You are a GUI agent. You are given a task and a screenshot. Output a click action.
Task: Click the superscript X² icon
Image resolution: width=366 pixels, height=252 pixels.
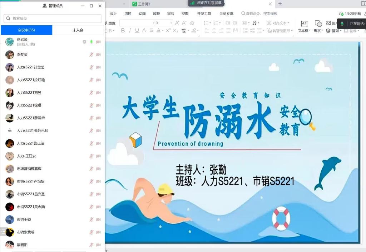point(168,31)
